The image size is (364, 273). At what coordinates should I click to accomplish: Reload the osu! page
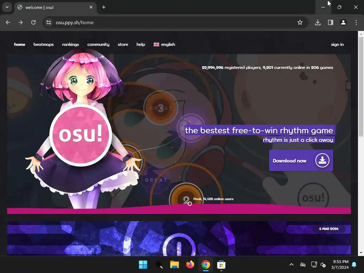point(33,22)
